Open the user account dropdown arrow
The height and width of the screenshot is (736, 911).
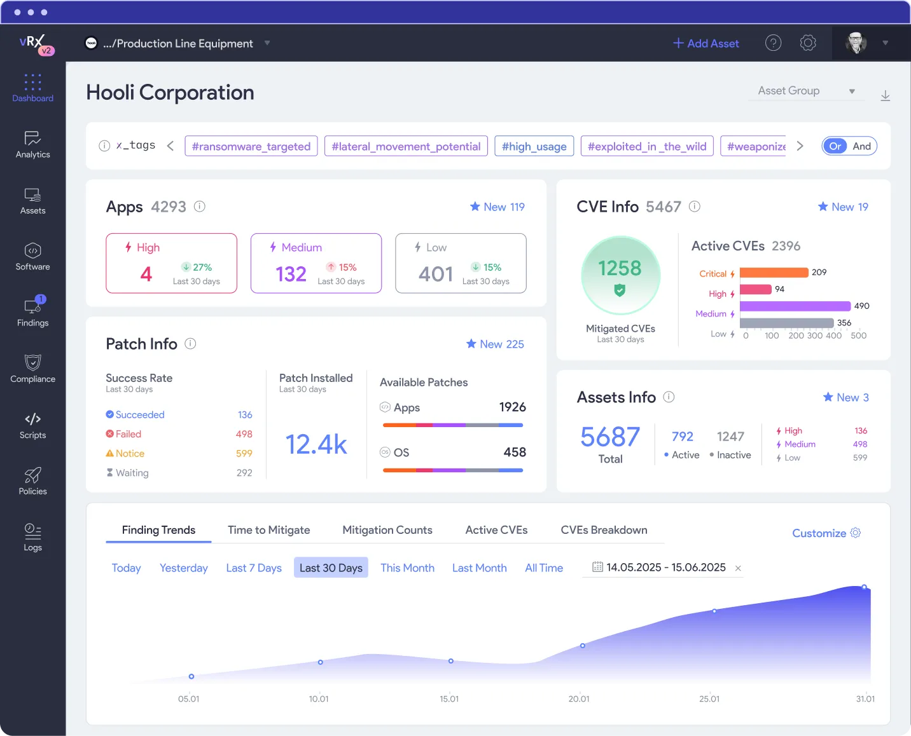(885, 43)
